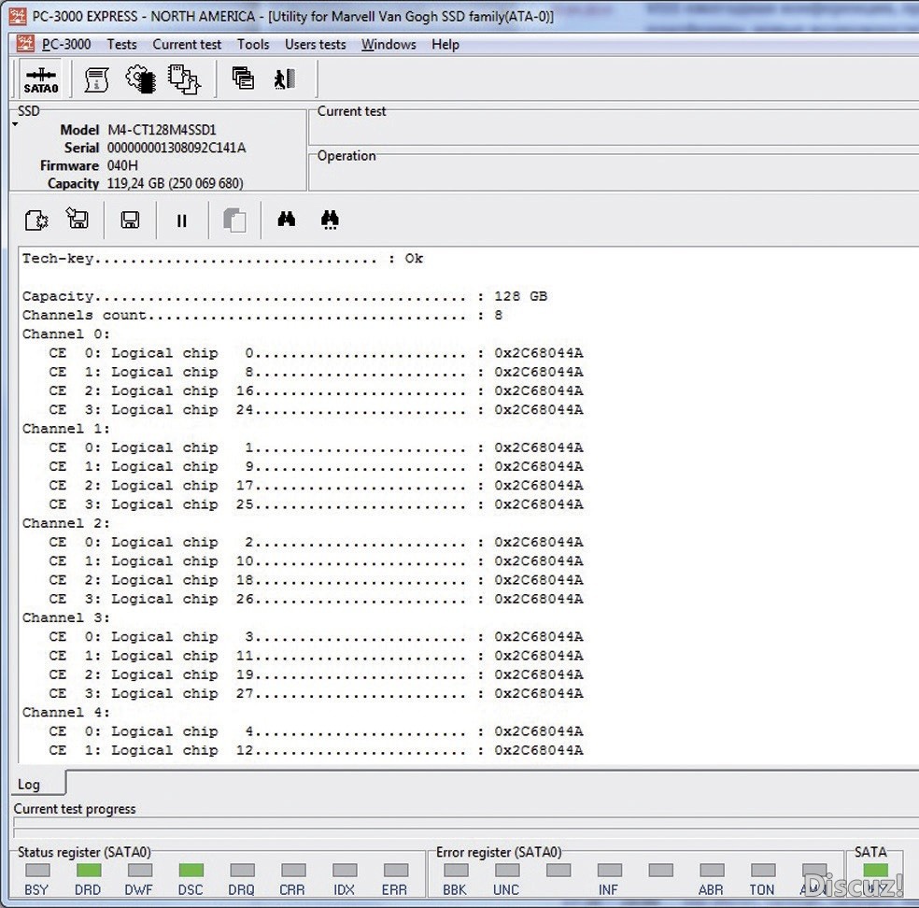Open the PC-3000 menu
Screen dimensions: 919x908
(x=66, y=45)
